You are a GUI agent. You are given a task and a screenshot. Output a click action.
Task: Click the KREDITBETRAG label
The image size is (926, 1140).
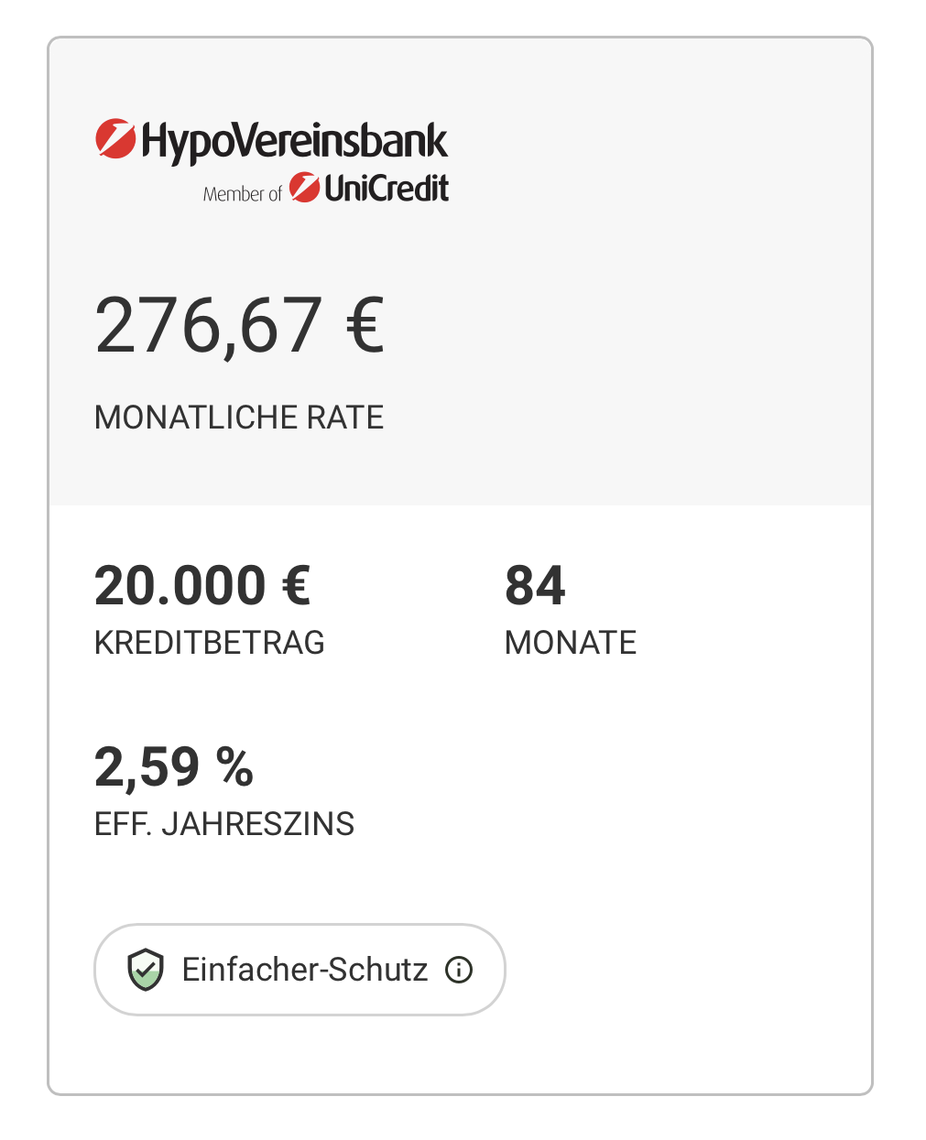(x=210, y=643)
